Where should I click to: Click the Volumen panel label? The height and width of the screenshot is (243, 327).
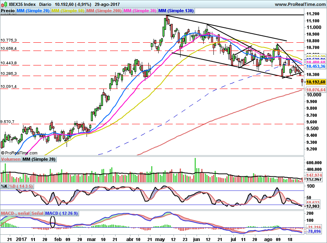pyautogui.click(x=11, y=160)
